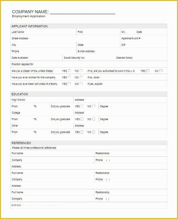
Task: Select the APPLICANT INFORMATION section header
Action: 89,26
